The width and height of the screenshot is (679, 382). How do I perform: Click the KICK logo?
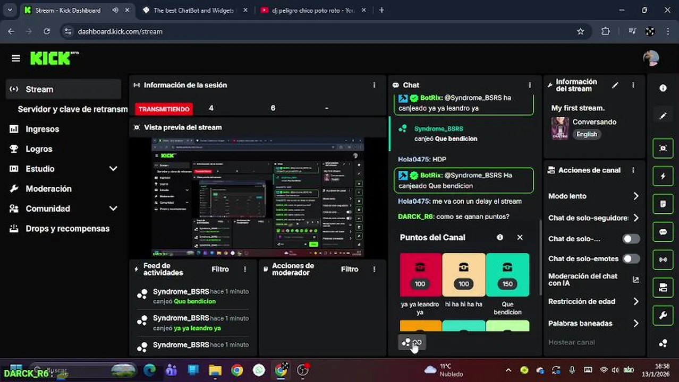point(54,58)
